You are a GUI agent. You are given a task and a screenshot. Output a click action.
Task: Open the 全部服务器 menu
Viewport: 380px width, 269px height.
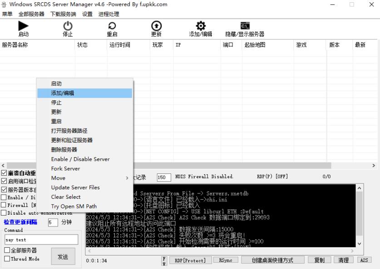(x=31, y=14)
